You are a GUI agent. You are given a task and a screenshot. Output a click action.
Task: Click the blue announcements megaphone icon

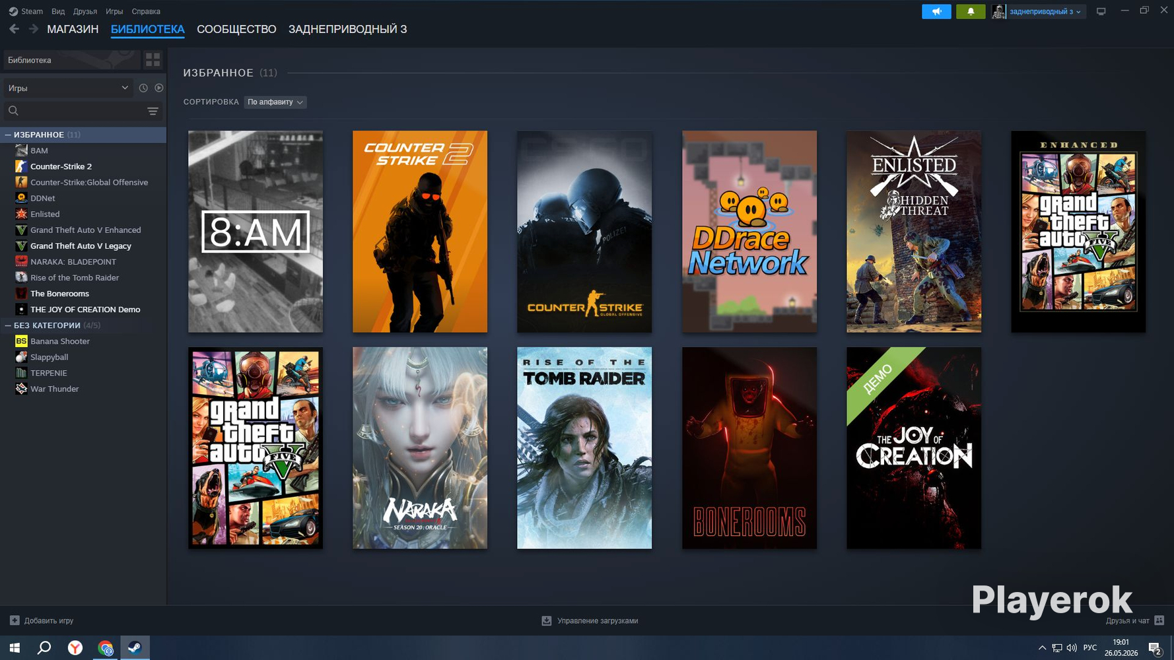[x=936, y=11]
